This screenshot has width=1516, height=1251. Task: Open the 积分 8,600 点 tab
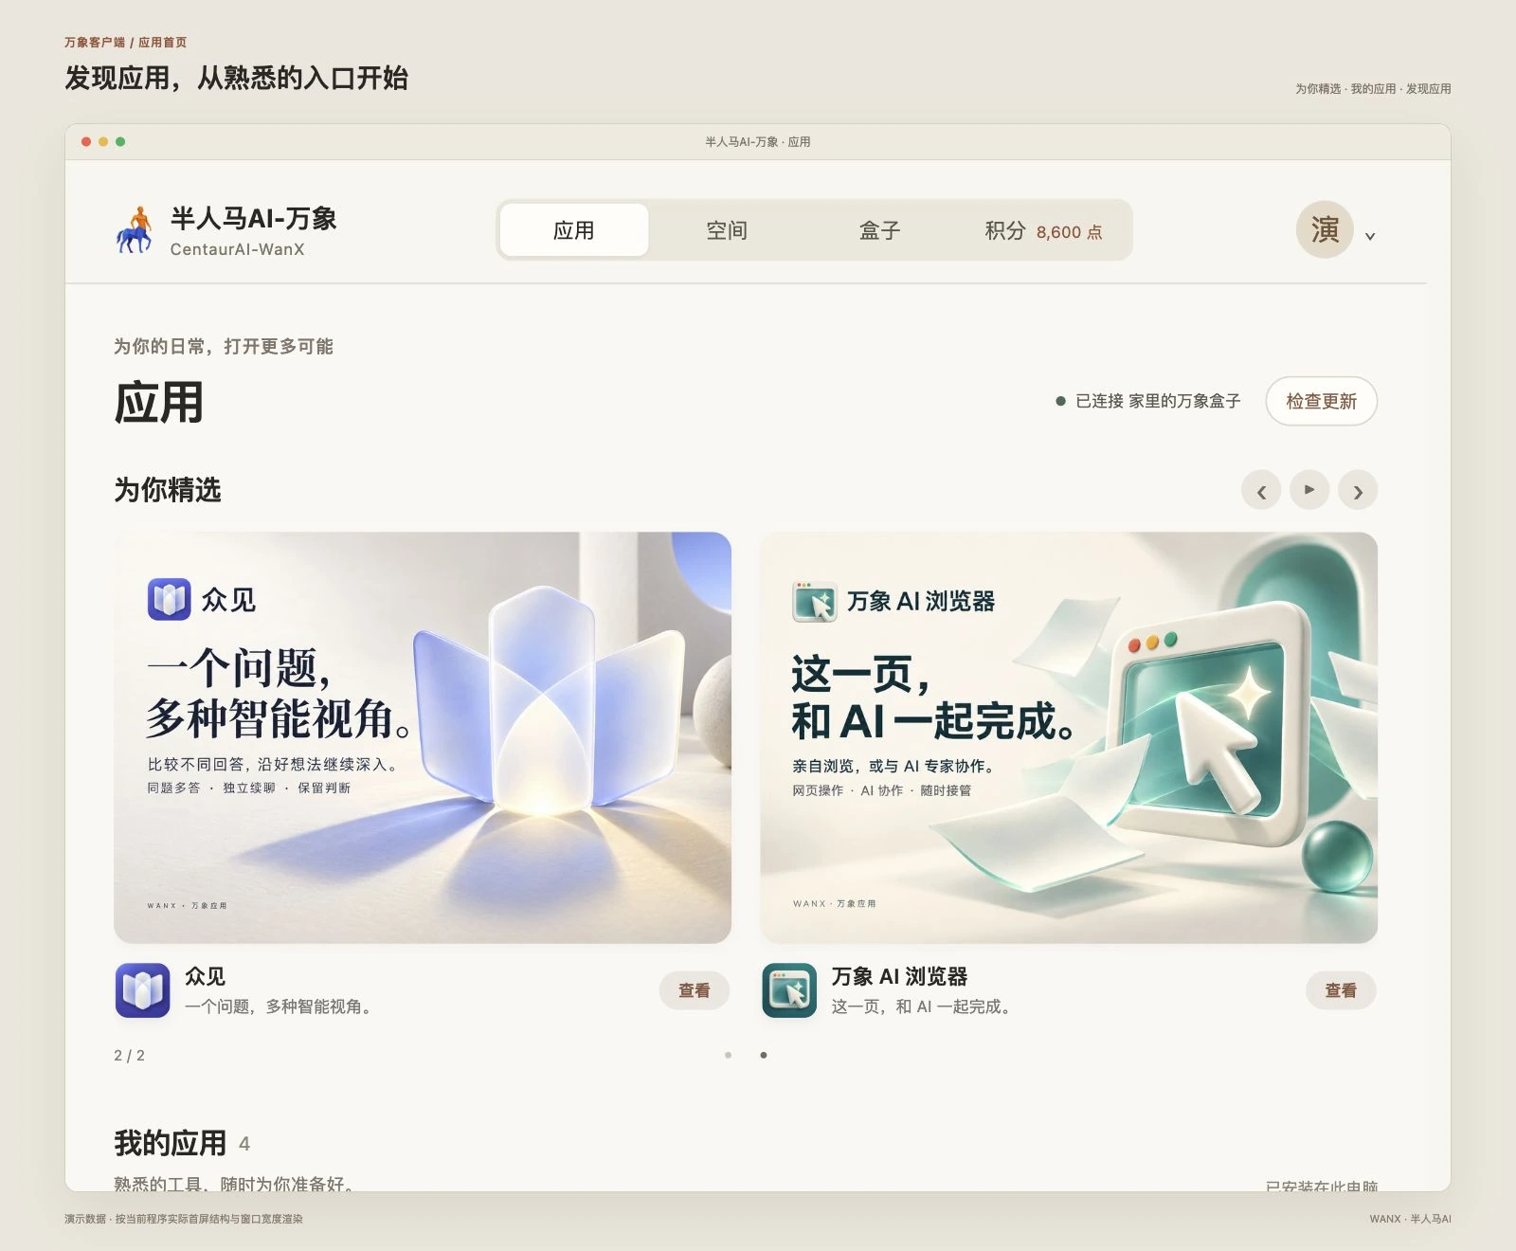pyautogui.click(x=1043, y=230)
